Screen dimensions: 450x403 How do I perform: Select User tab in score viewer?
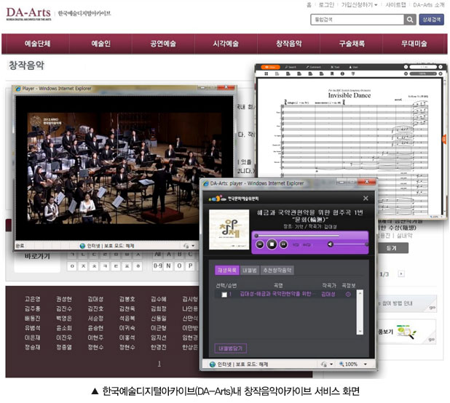tap(353, 67)
